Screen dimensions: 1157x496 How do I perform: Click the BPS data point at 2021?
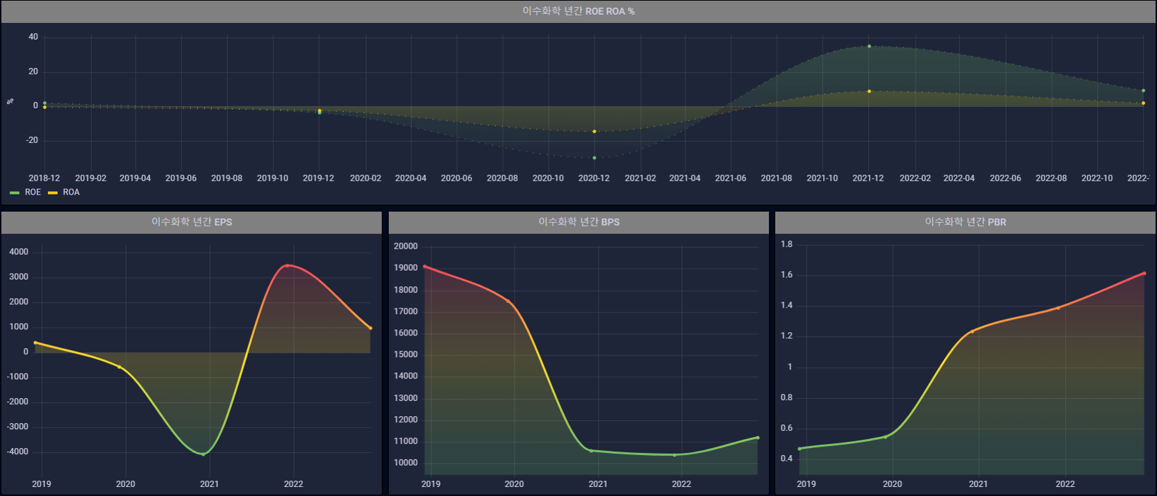point(592,451)
